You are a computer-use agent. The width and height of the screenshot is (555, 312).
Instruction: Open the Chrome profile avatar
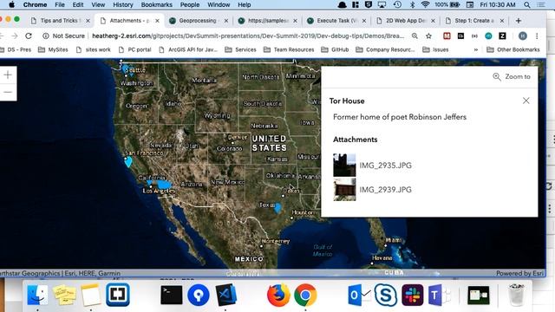[522, 36]
